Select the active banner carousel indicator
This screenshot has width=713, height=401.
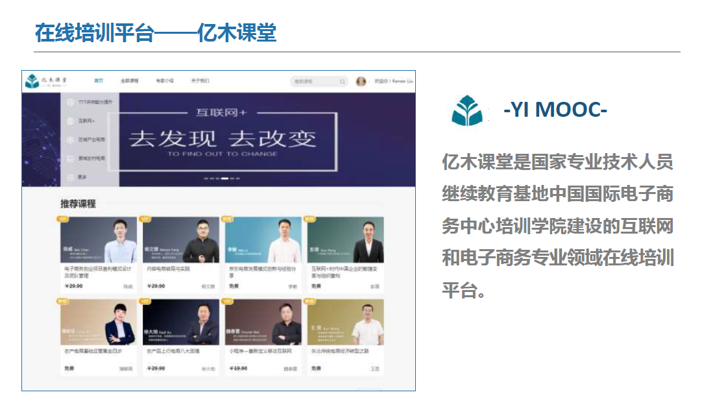[224, 178]
